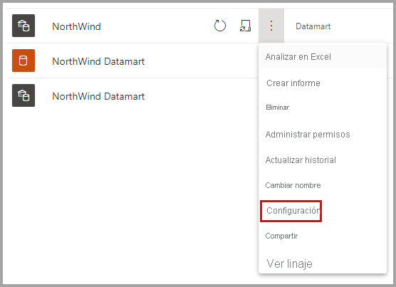Open the three-dot More options for NorthWind

click(x=271, y=26)
